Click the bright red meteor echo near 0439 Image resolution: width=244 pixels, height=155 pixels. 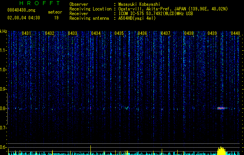(x=221, y=108)
